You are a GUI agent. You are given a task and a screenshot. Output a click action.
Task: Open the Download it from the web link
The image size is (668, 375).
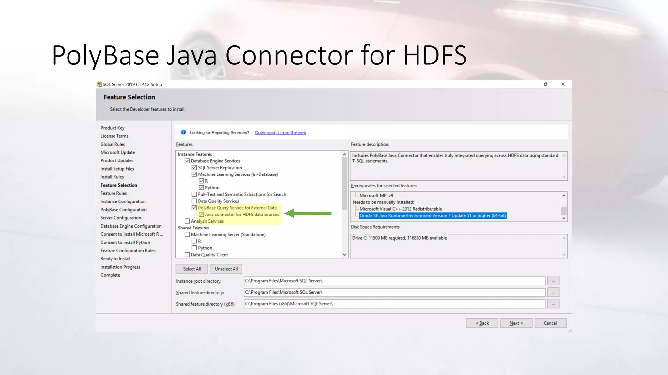(281, 133)
